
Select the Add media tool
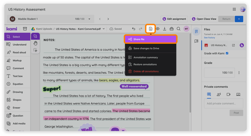coord(17,124)
